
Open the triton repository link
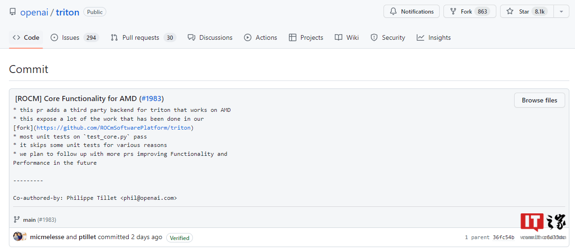tap(67, 12)
